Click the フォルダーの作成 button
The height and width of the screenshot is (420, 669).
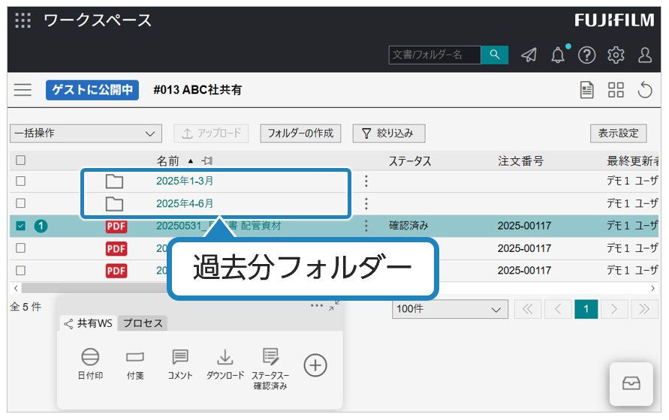pos(300,133)
